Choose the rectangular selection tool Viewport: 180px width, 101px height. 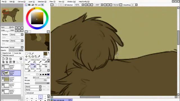pyautogui.click(x=26, y=54)
